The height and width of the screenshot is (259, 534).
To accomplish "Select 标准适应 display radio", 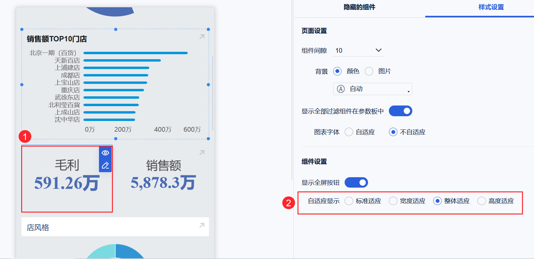I will (x=349, y=201).
